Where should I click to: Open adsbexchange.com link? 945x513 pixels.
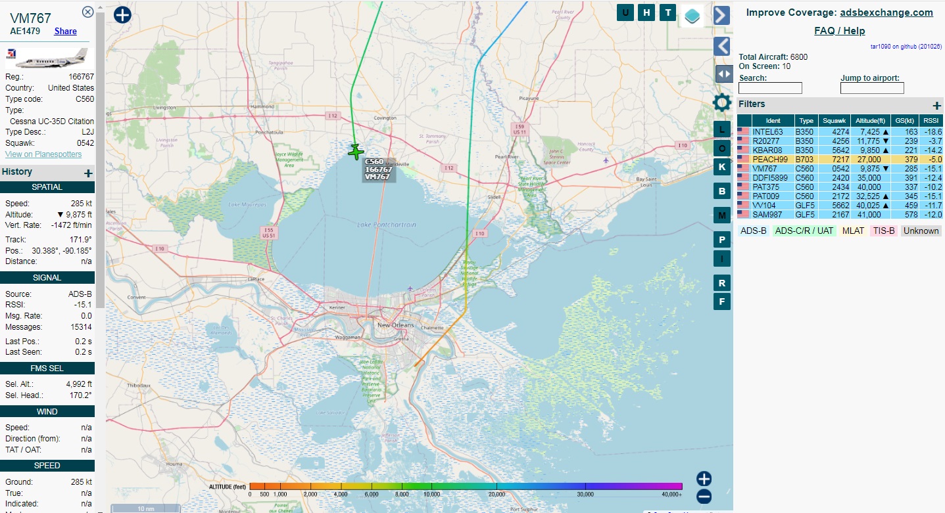pos(886,12)
